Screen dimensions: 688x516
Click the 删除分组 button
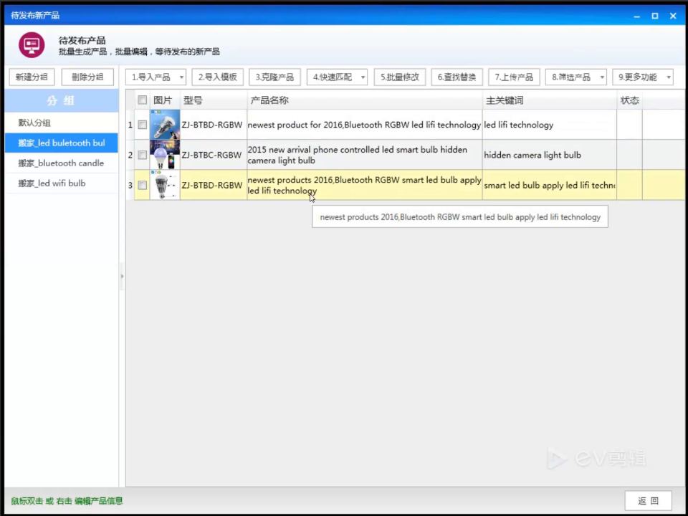point(87,77)
